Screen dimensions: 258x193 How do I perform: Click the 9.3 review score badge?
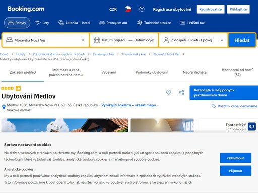point(252,127)
